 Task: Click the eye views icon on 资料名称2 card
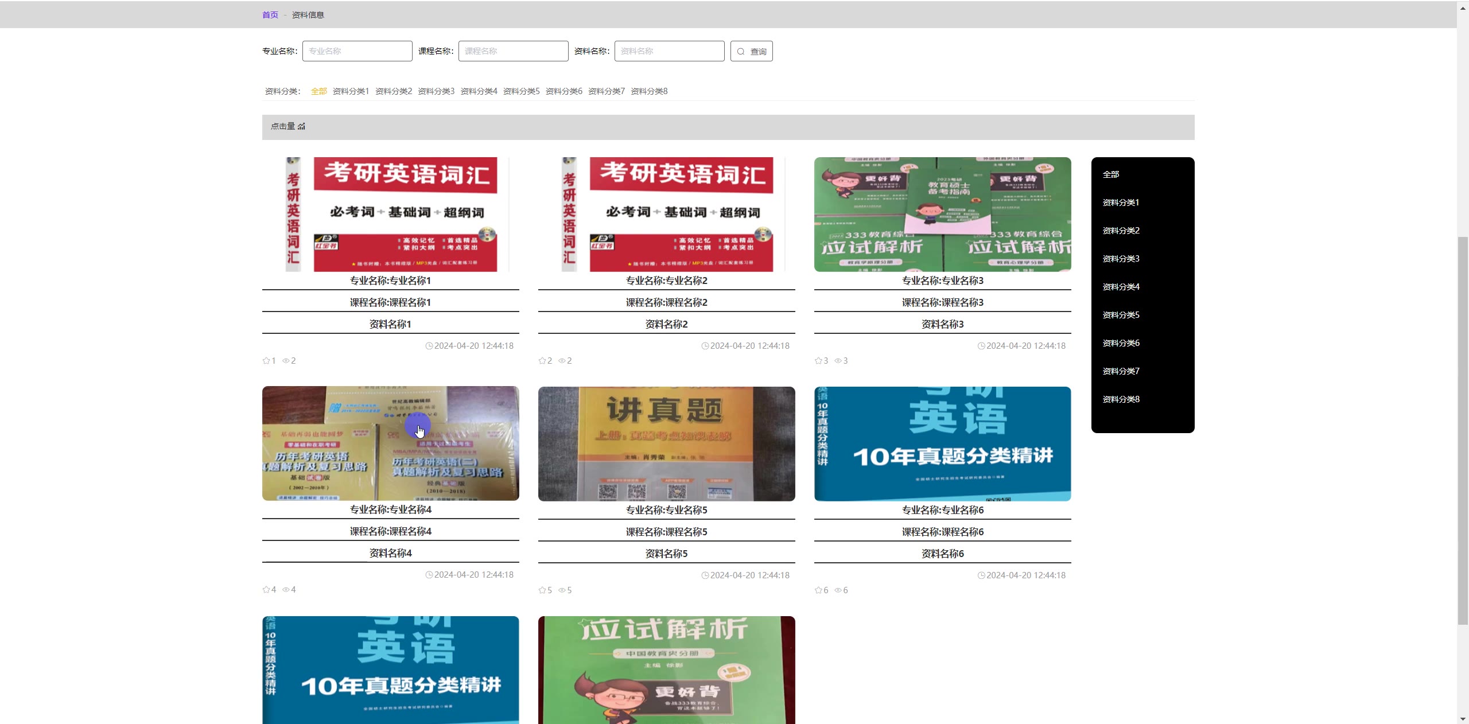(562, 361)
